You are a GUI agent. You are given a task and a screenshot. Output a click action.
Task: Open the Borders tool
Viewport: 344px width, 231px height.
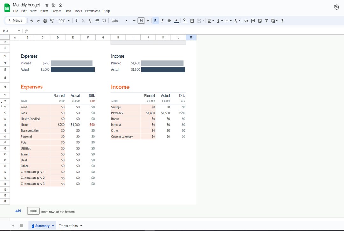[x=192, y=21]
